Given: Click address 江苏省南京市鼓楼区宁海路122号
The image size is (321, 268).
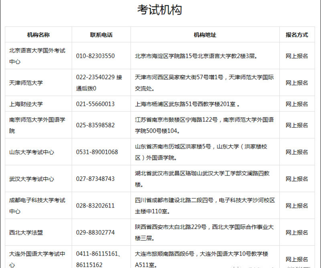Looking at the screenshot, I should [x=176, y=120].
